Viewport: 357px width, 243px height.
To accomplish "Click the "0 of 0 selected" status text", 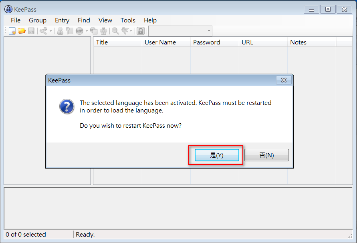I will (26, 234).
